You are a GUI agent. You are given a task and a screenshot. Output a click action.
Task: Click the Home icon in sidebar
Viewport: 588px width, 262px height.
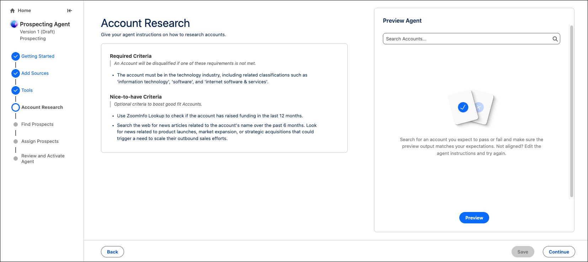click(12, 11)
